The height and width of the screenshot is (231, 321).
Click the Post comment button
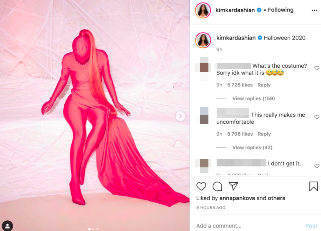click(x=311, y=226)
